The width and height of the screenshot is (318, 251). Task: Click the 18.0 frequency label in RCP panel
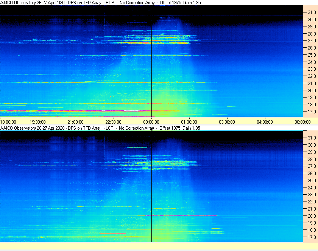click(x=312, y=105)
